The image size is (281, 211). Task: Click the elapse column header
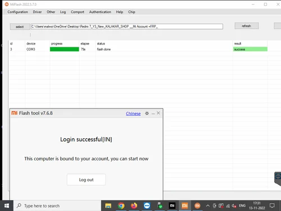85,43
